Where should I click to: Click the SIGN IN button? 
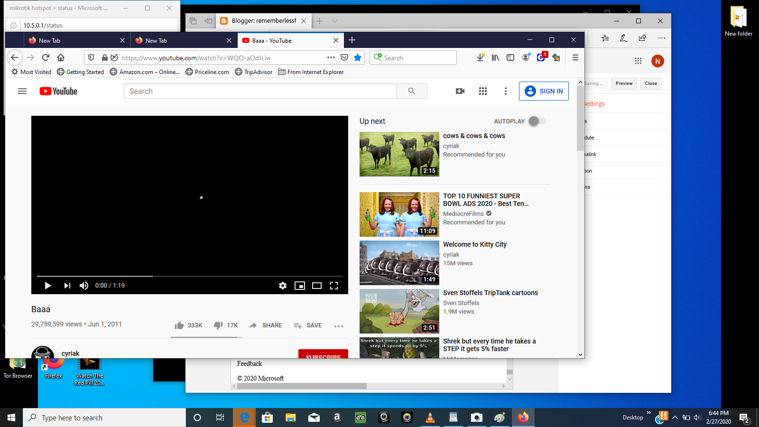[x=544, y=91]
